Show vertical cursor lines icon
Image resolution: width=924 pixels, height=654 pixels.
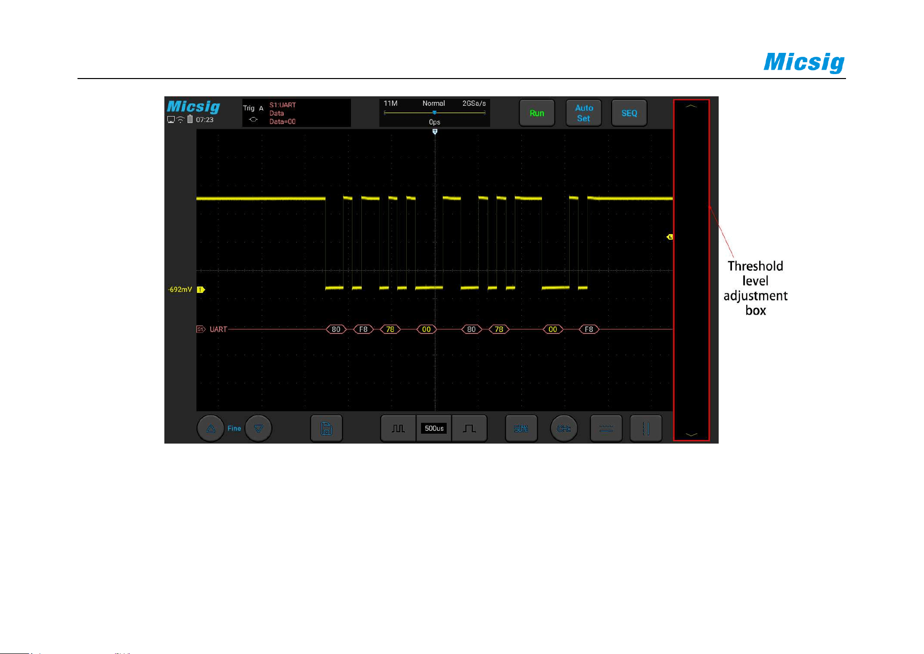(646, 428)
